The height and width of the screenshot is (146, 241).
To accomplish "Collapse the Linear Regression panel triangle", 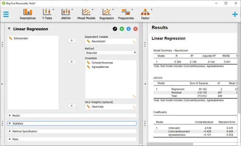I will tap(9, 29).
